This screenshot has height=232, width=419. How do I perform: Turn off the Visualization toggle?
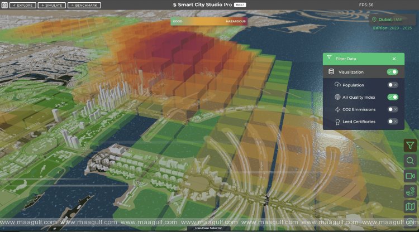[392, 72]
